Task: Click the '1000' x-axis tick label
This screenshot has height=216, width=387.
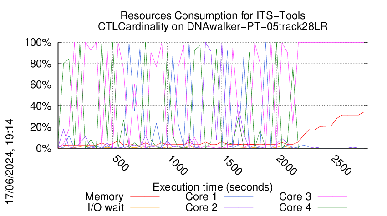Action: (x=178, y=165)
